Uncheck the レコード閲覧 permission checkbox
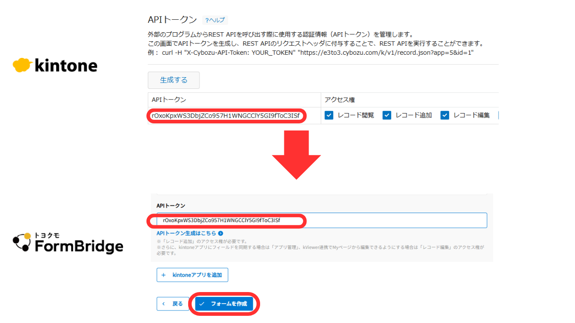575x323 pixels. click(x=329, y=115)
